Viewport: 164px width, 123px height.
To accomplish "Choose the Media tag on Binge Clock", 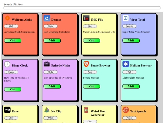I will click(x=11, y=72).
